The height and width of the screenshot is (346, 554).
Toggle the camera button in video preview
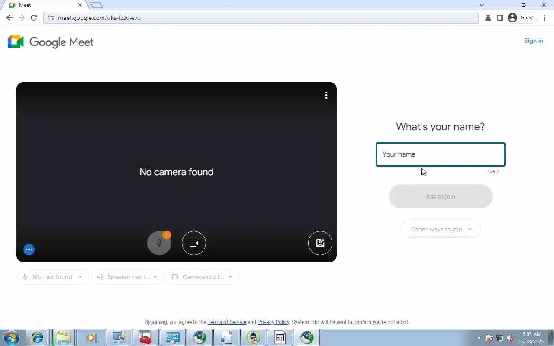194,243
